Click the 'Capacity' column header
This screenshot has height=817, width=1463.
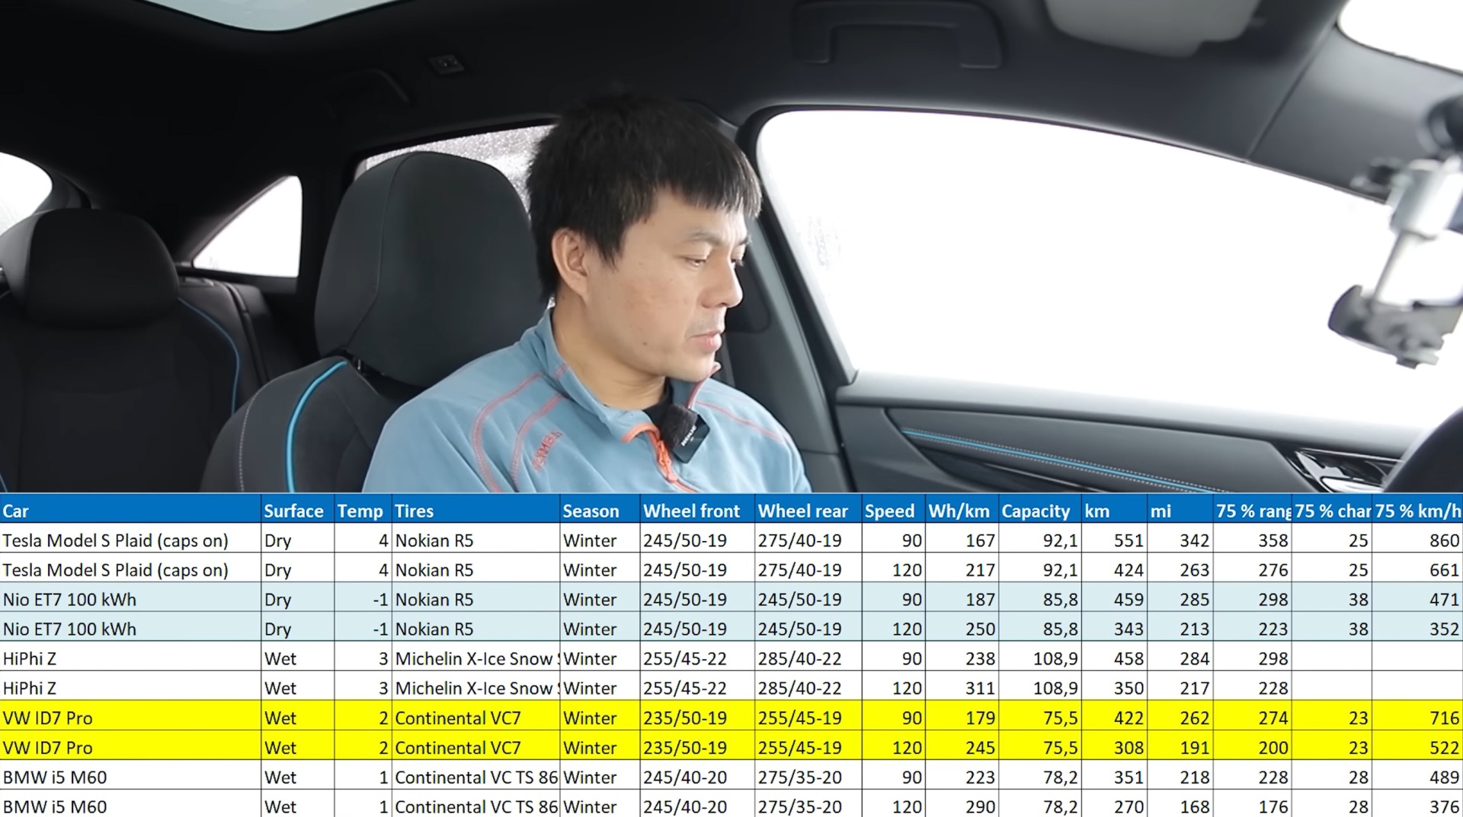click(1040, 511)
